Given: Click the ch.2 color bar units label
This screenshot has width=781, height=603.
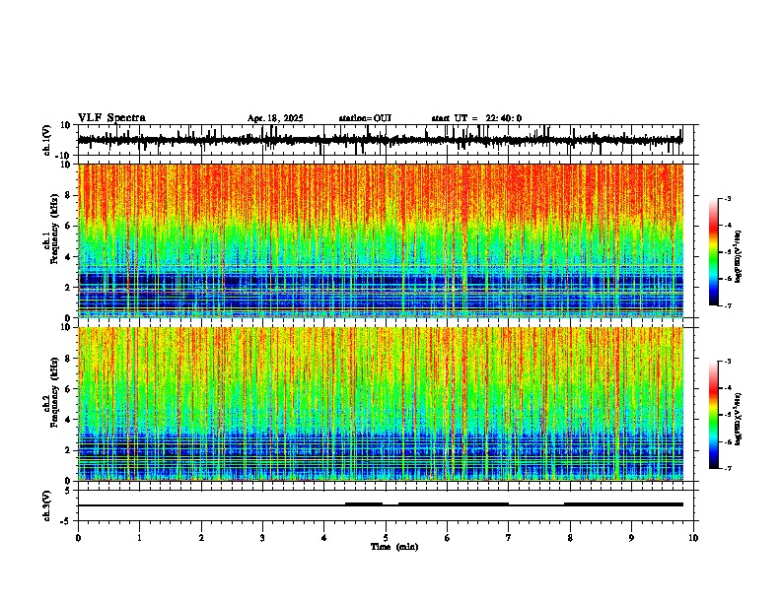Looking at the screenshot, I should pos(739,419).
